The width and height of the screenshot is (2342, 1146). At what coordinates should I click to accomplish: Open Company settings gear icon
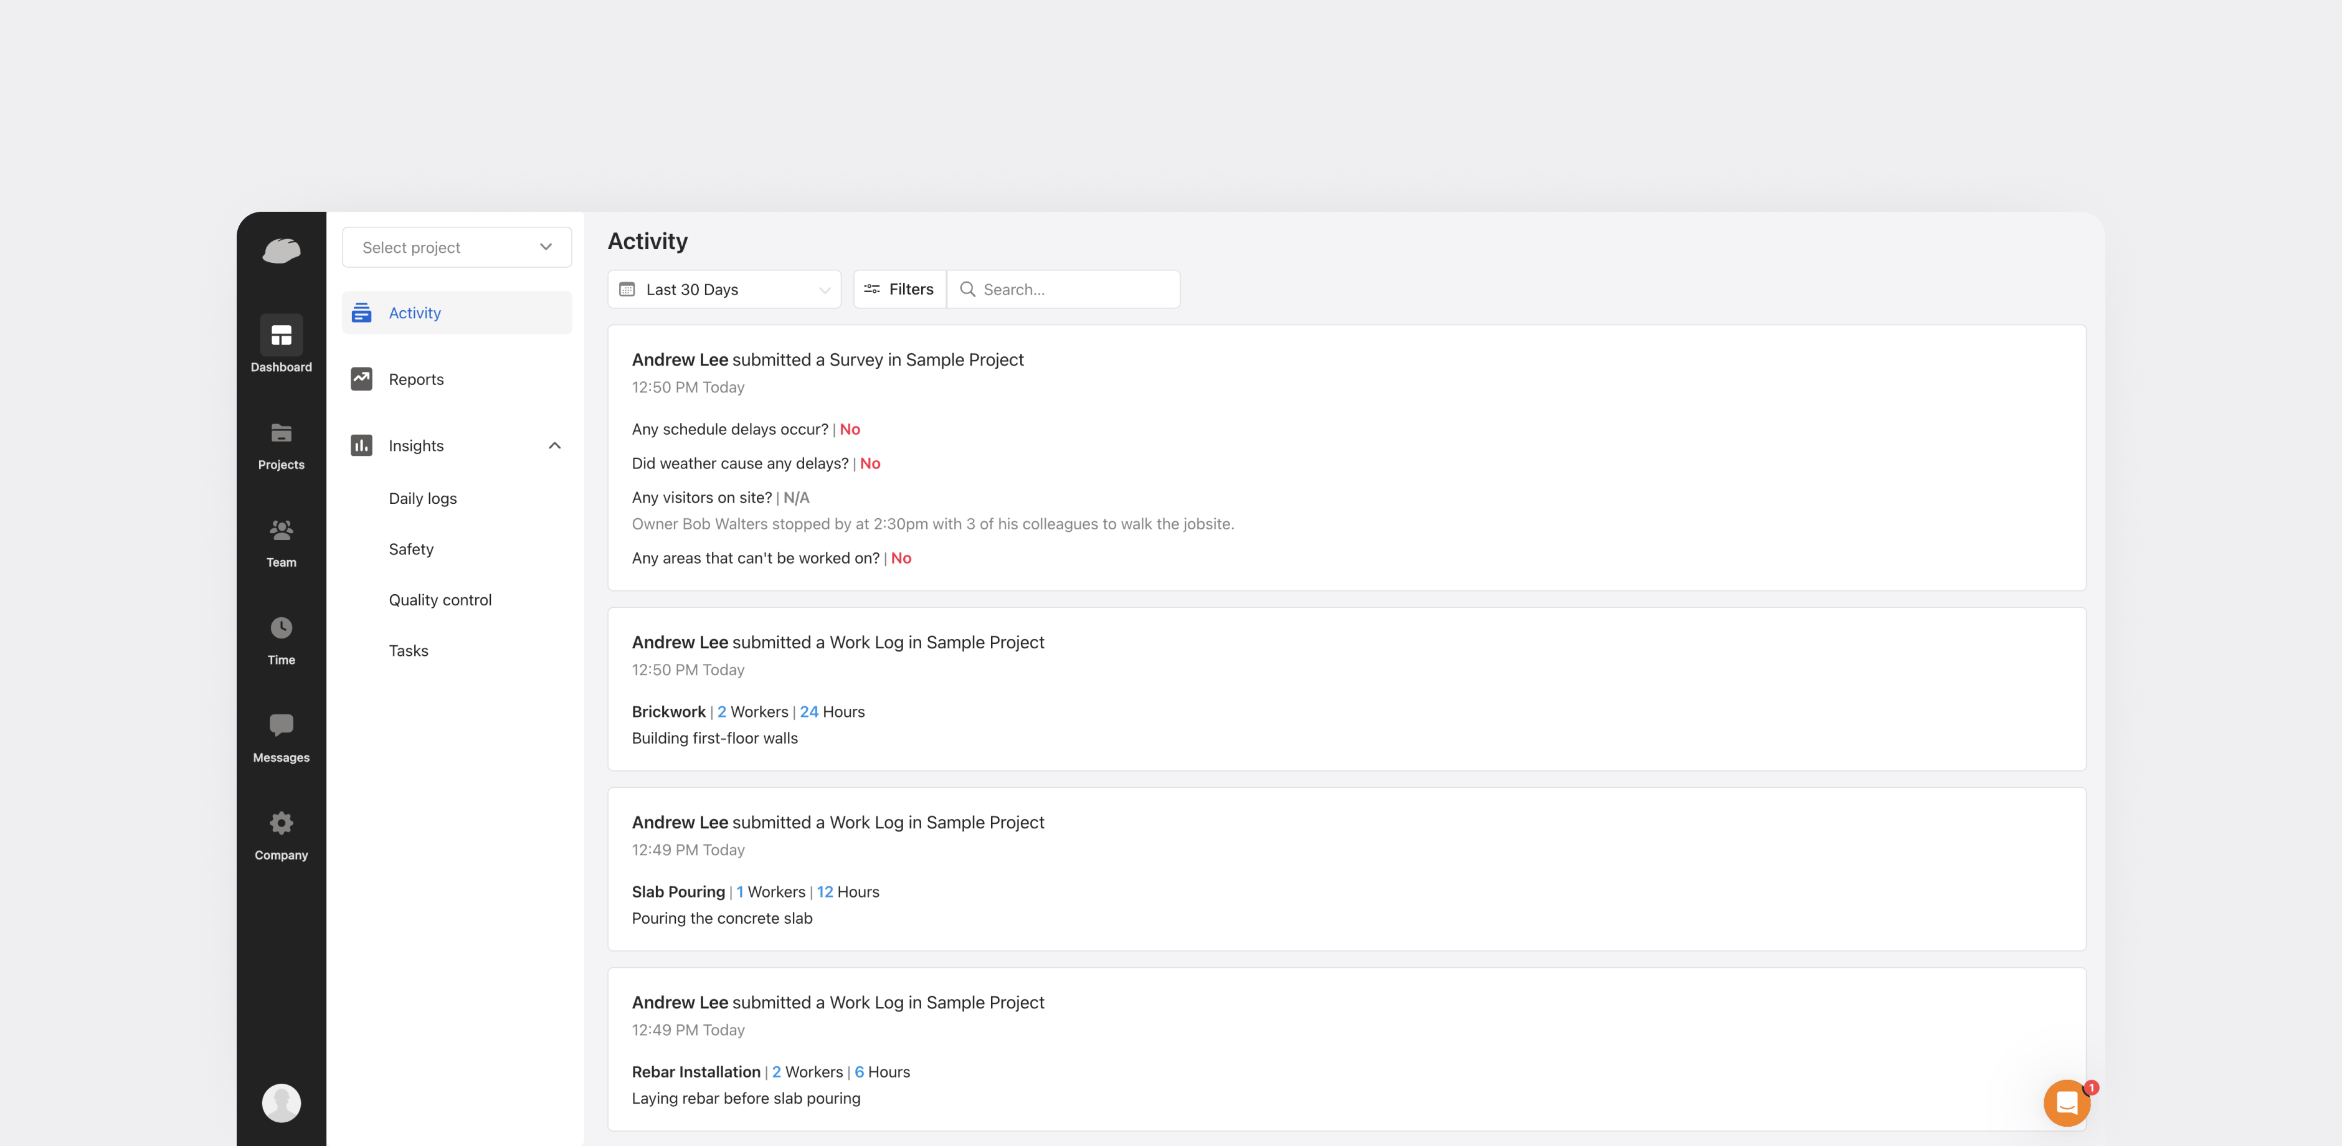point(281,823)
